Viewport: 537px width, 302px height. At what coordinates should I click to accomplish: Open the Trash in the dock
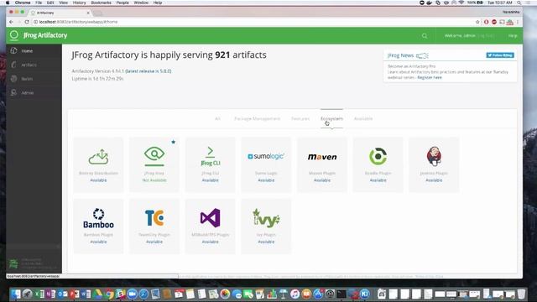click(521, 294)
